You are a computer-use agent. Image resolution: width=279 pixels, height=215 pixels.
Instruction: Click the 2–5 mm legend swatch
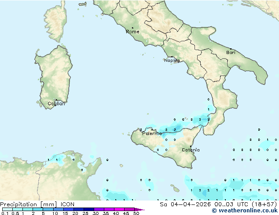(38, 209)
